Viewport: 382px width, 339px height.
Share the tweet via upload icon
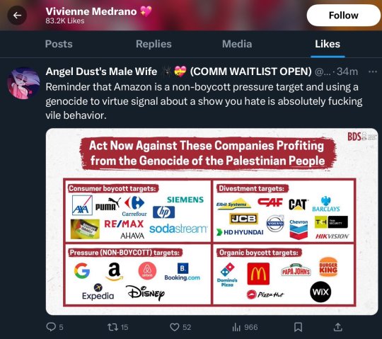(337, 327)
